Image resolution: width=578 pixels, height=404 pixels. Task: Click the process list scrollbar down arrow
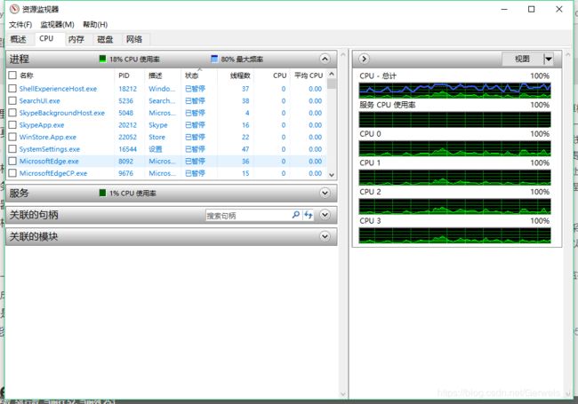[x=332, y=175]
